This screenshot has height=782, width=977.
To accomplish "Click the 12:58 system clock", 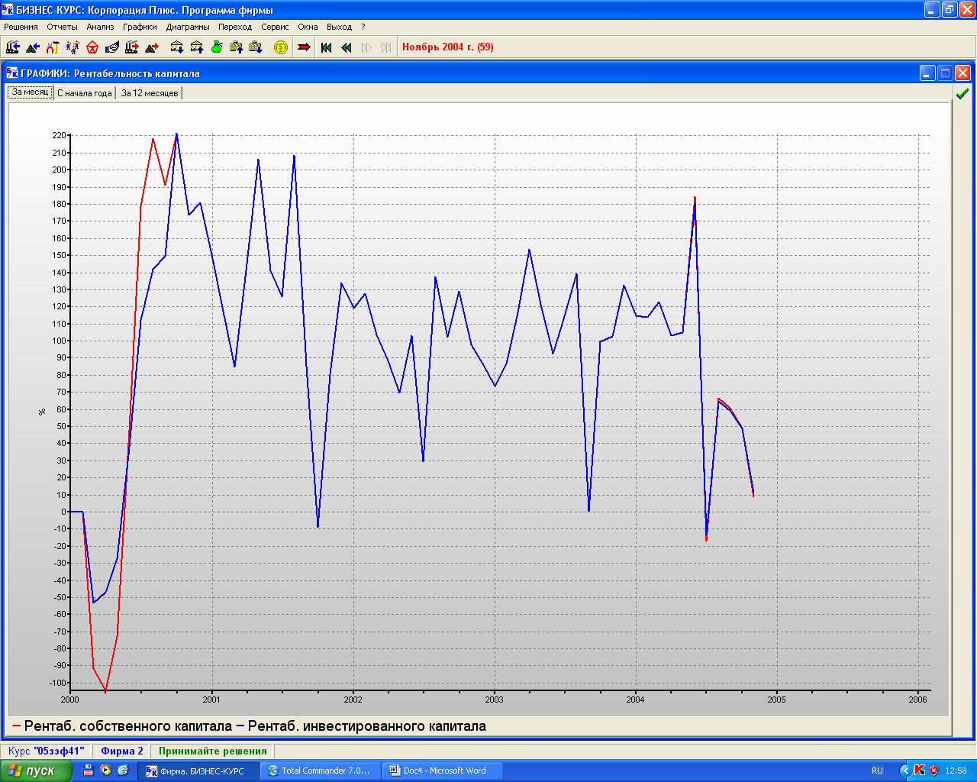I will click(x=956, y=771).
